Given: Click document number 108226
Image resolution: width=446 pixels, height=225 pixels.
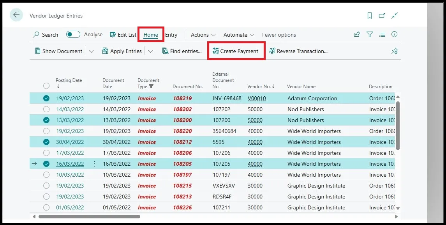Looking at the screenshot, I should (x=182, y=207).
